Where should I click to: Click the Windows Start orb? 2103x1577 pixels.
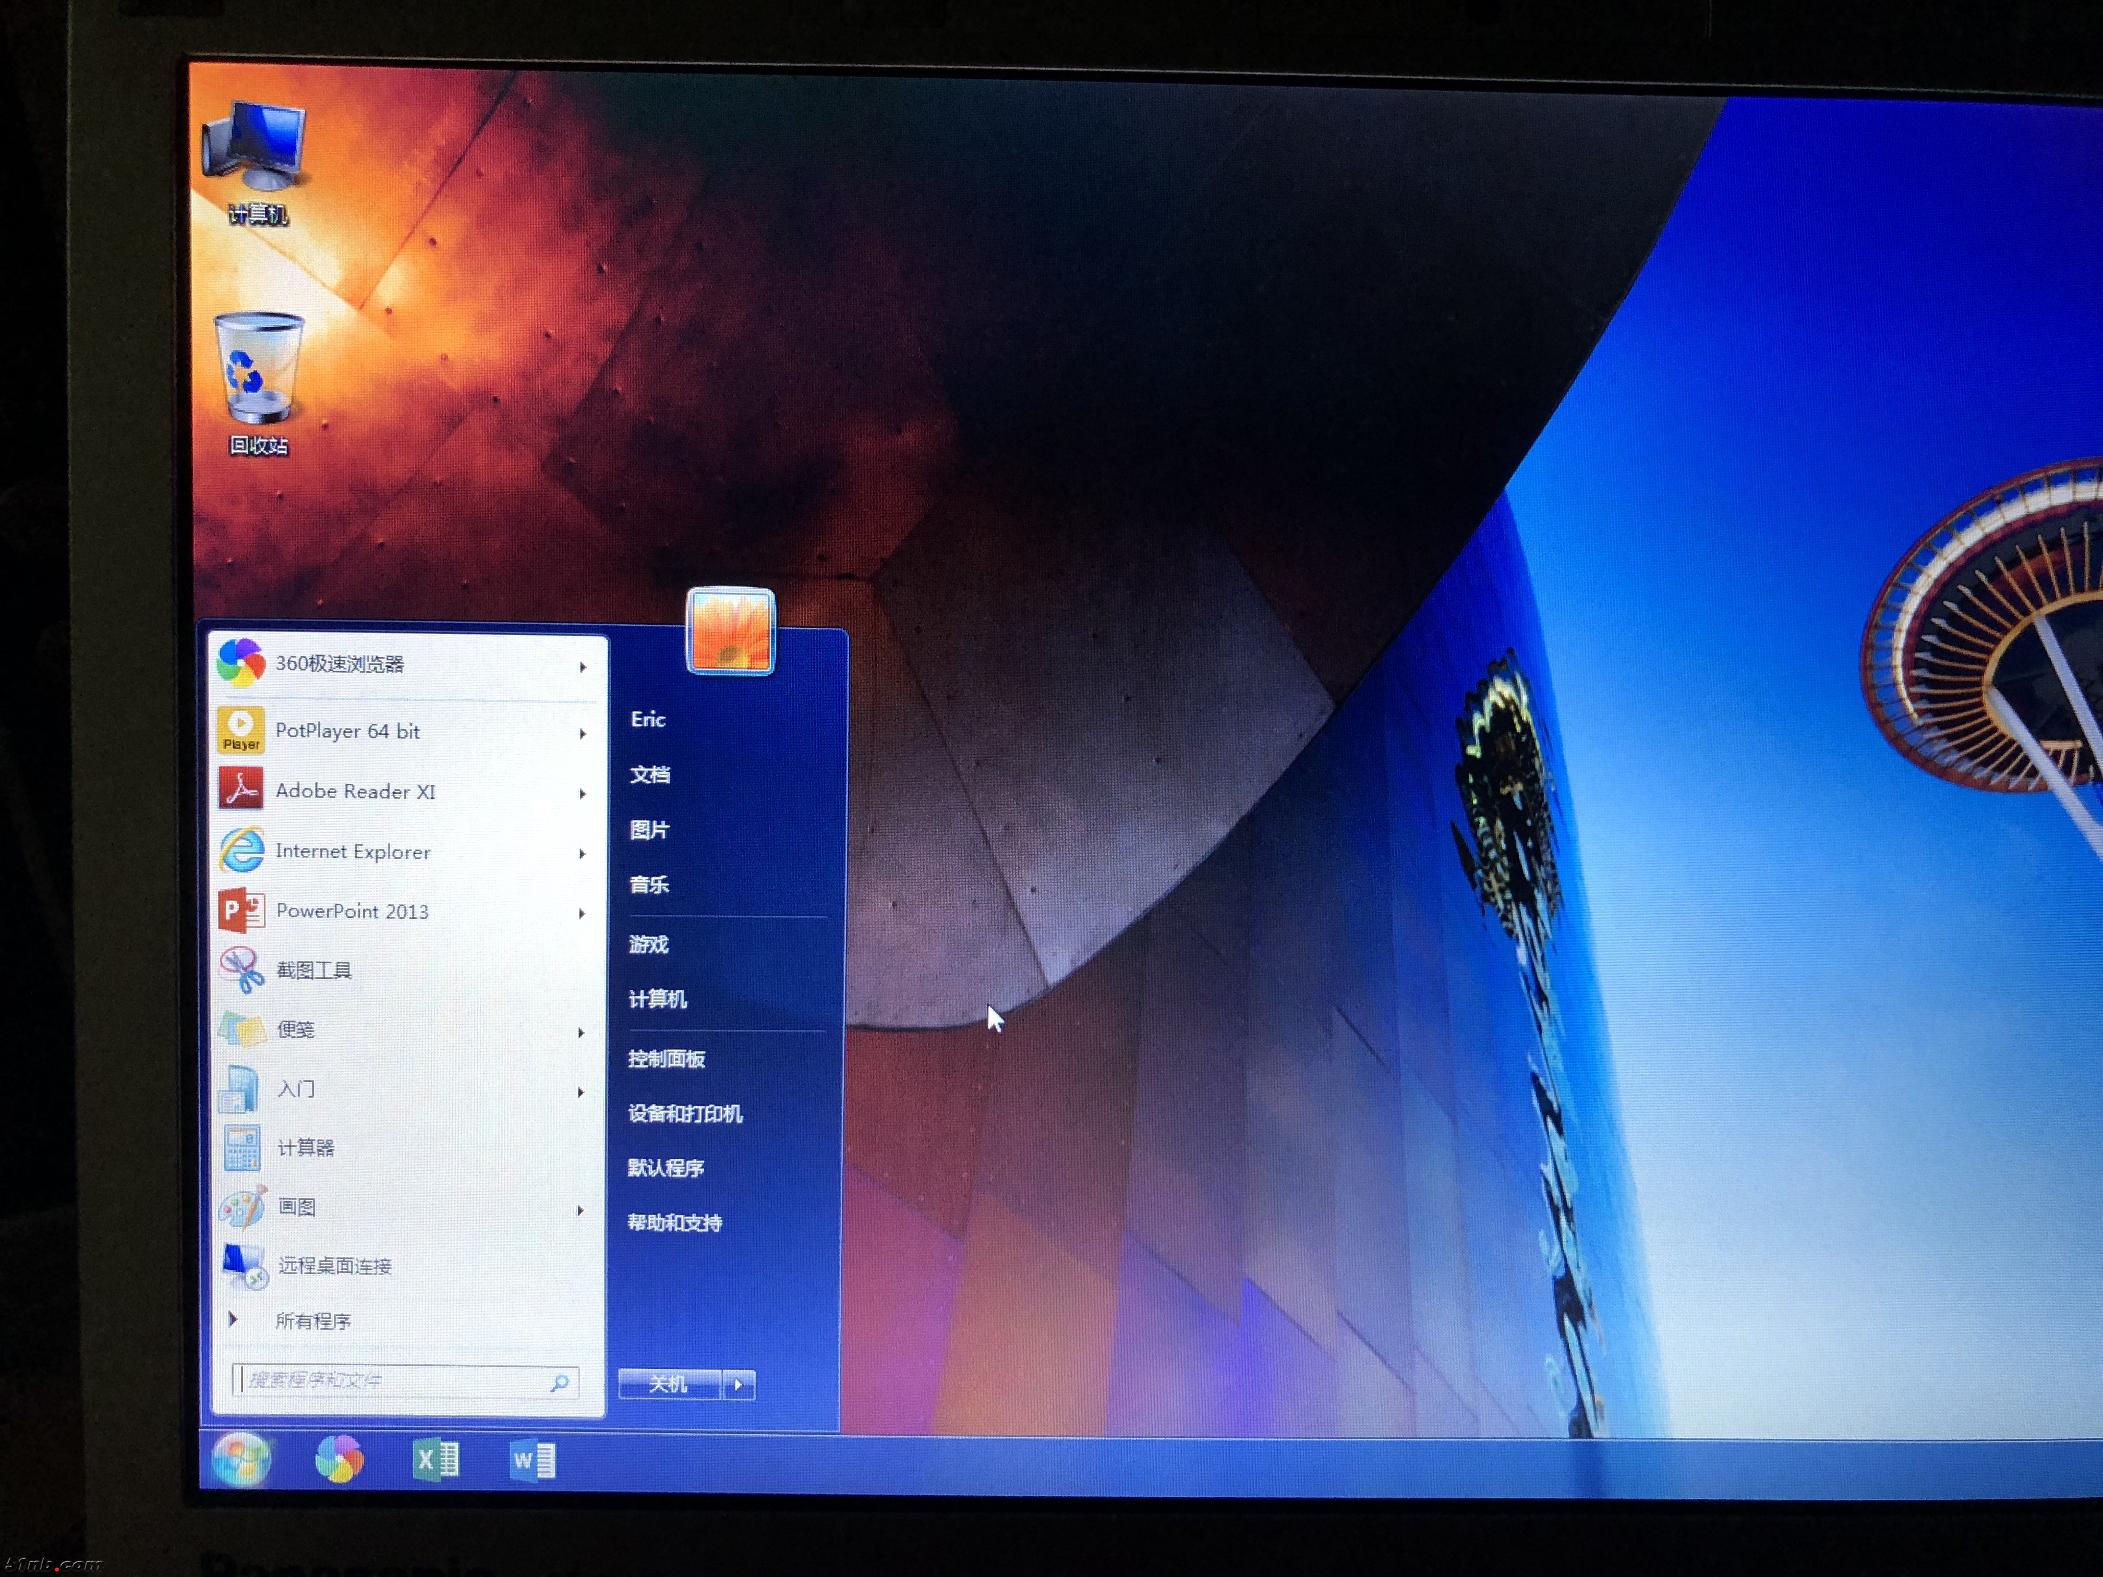click(241, 1460)
